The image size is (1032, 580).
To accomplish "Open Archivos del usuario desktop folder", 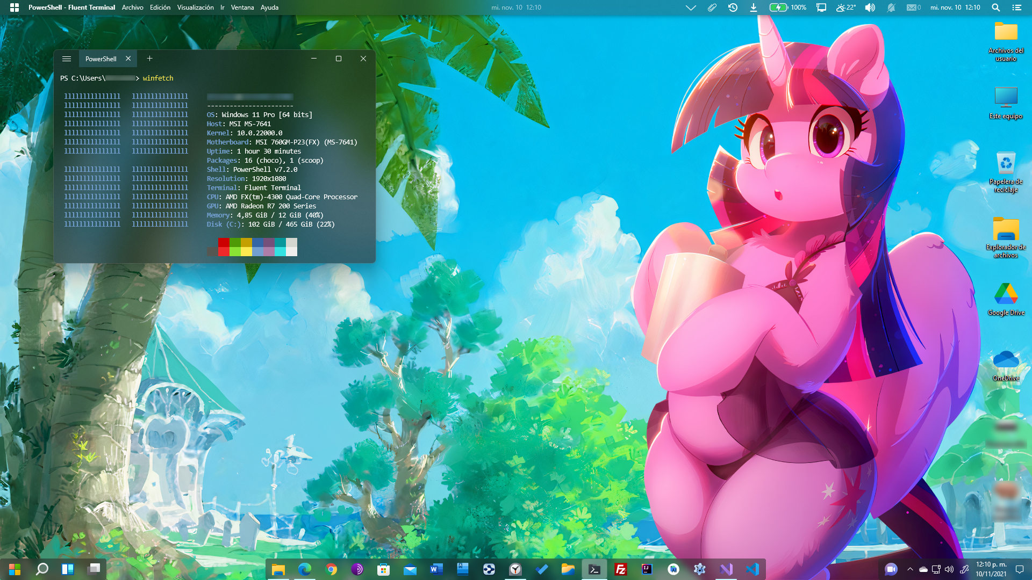I will pyautogui.click(x=1006, y=41).
